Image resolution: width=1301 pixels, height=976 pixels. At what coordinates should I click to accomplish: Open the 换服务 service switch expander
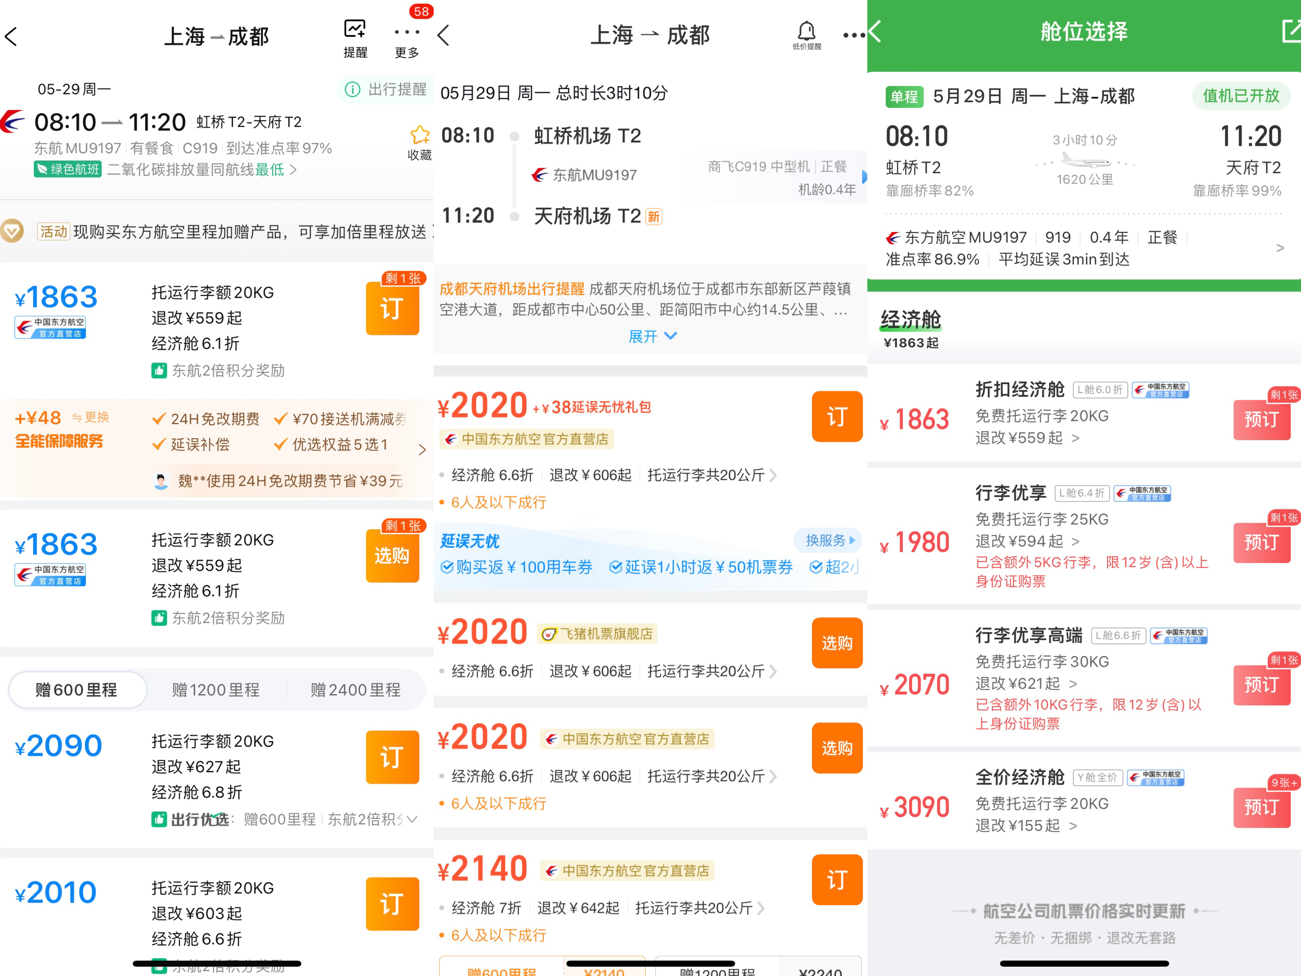pos(827,540)
